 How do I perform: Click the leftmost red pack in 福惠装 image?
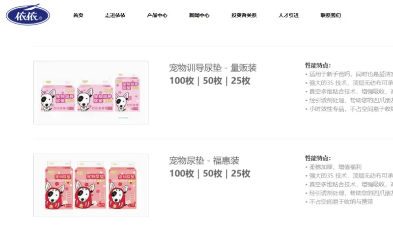click(x=59, y=185)
